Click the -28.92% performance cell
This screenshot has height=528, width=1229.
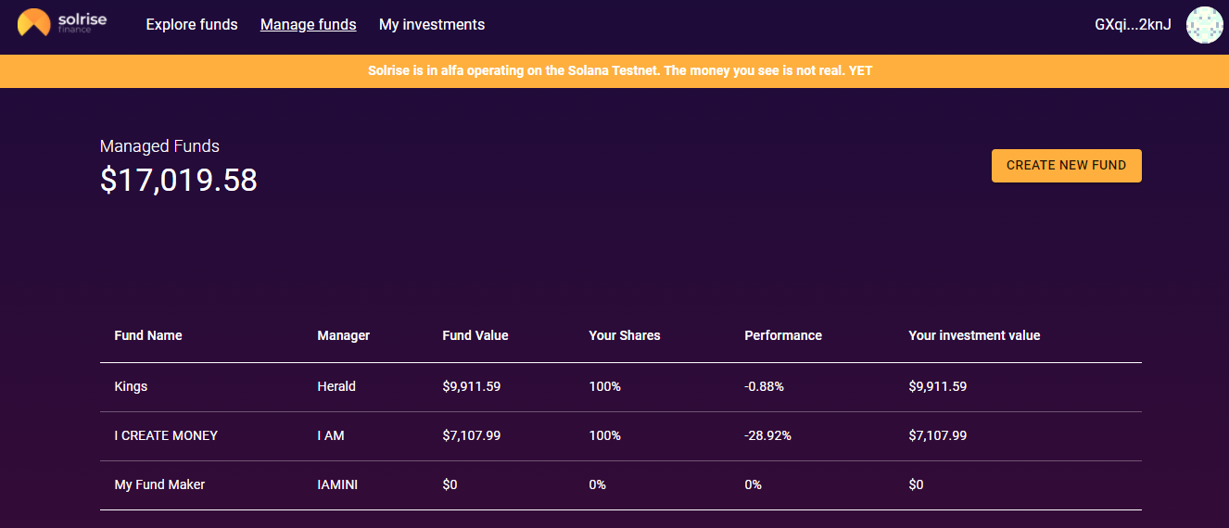pyautogui.click(x=768, y=435)
